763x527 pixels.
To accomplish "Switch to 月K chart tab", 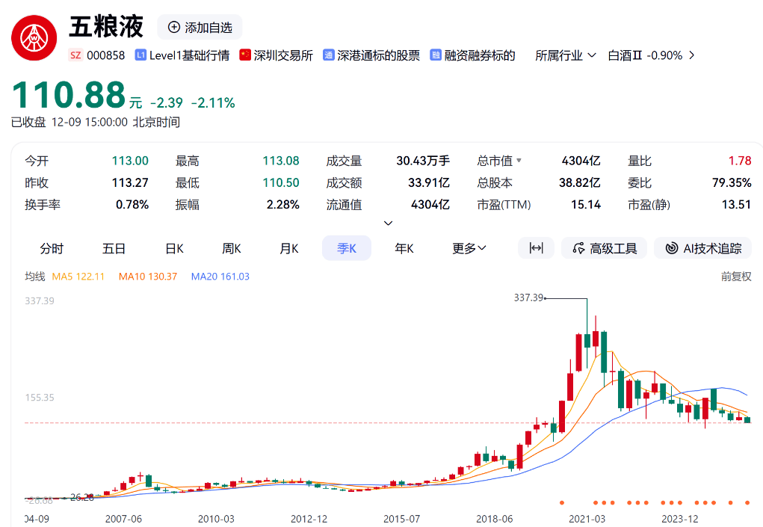I will pos(289,248).
